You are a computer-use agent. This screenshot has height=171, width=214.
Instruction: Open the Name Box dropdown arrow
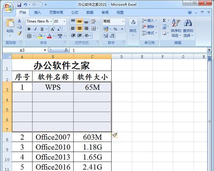(x=45, y=50)
